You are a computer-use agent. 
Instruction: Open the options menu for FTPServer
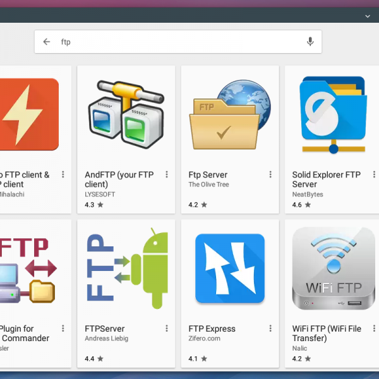(x=167, y=328)
